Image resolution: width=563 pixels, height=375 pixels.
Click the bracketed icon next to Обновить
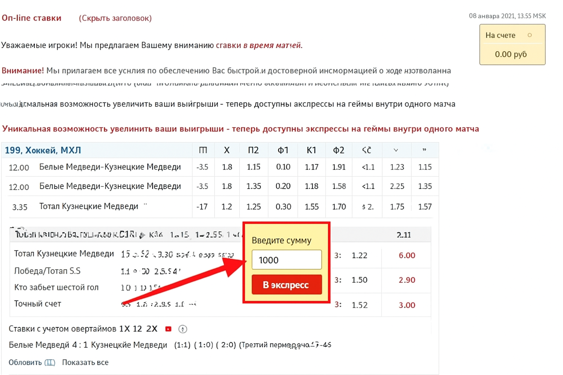click(x=49, y=362)
